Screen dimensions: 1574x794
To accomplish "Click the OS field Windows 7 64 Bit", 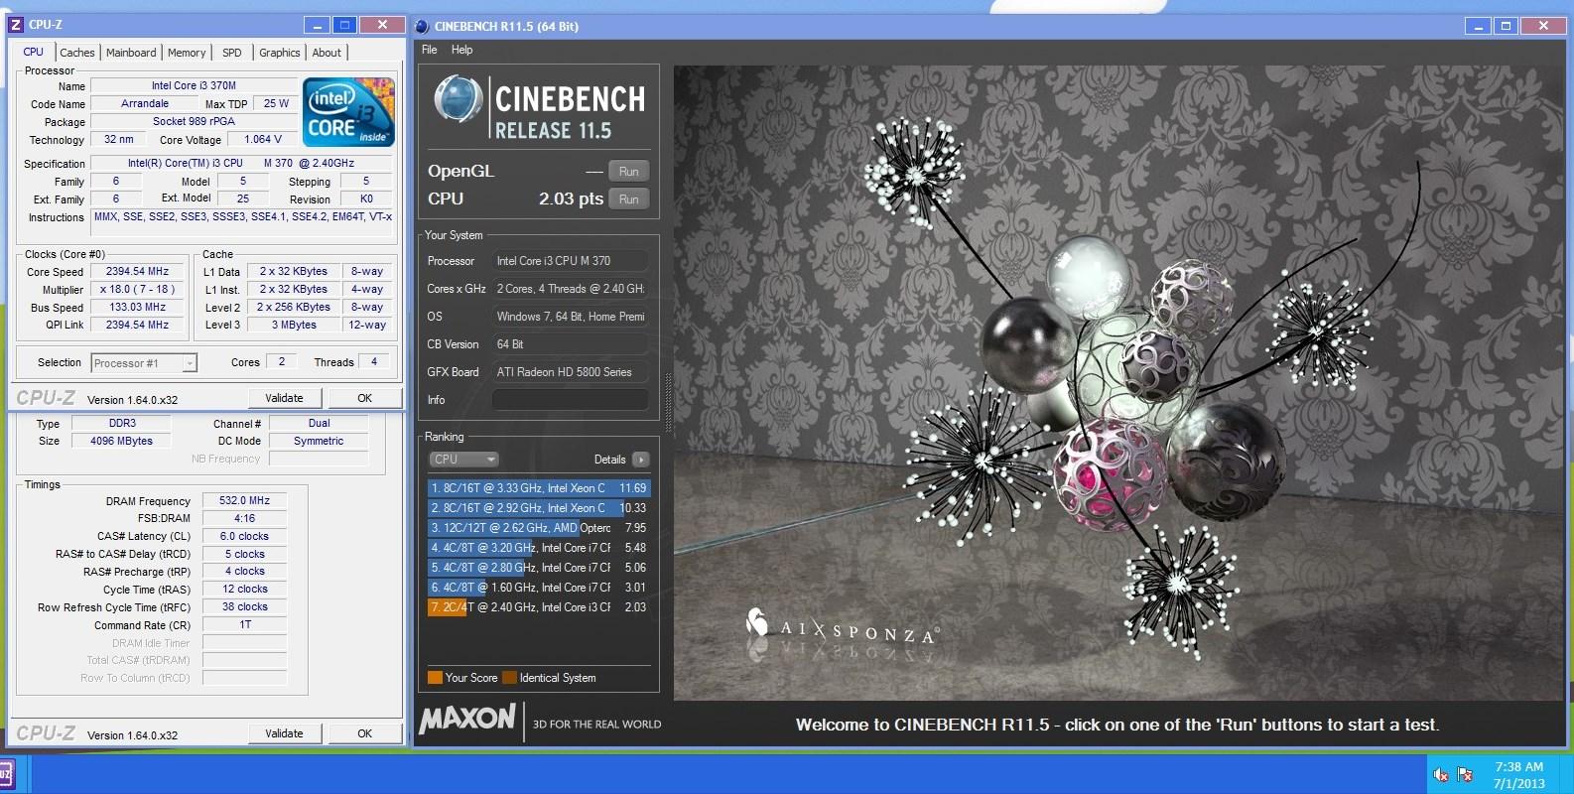I will [x=571, y=317].
